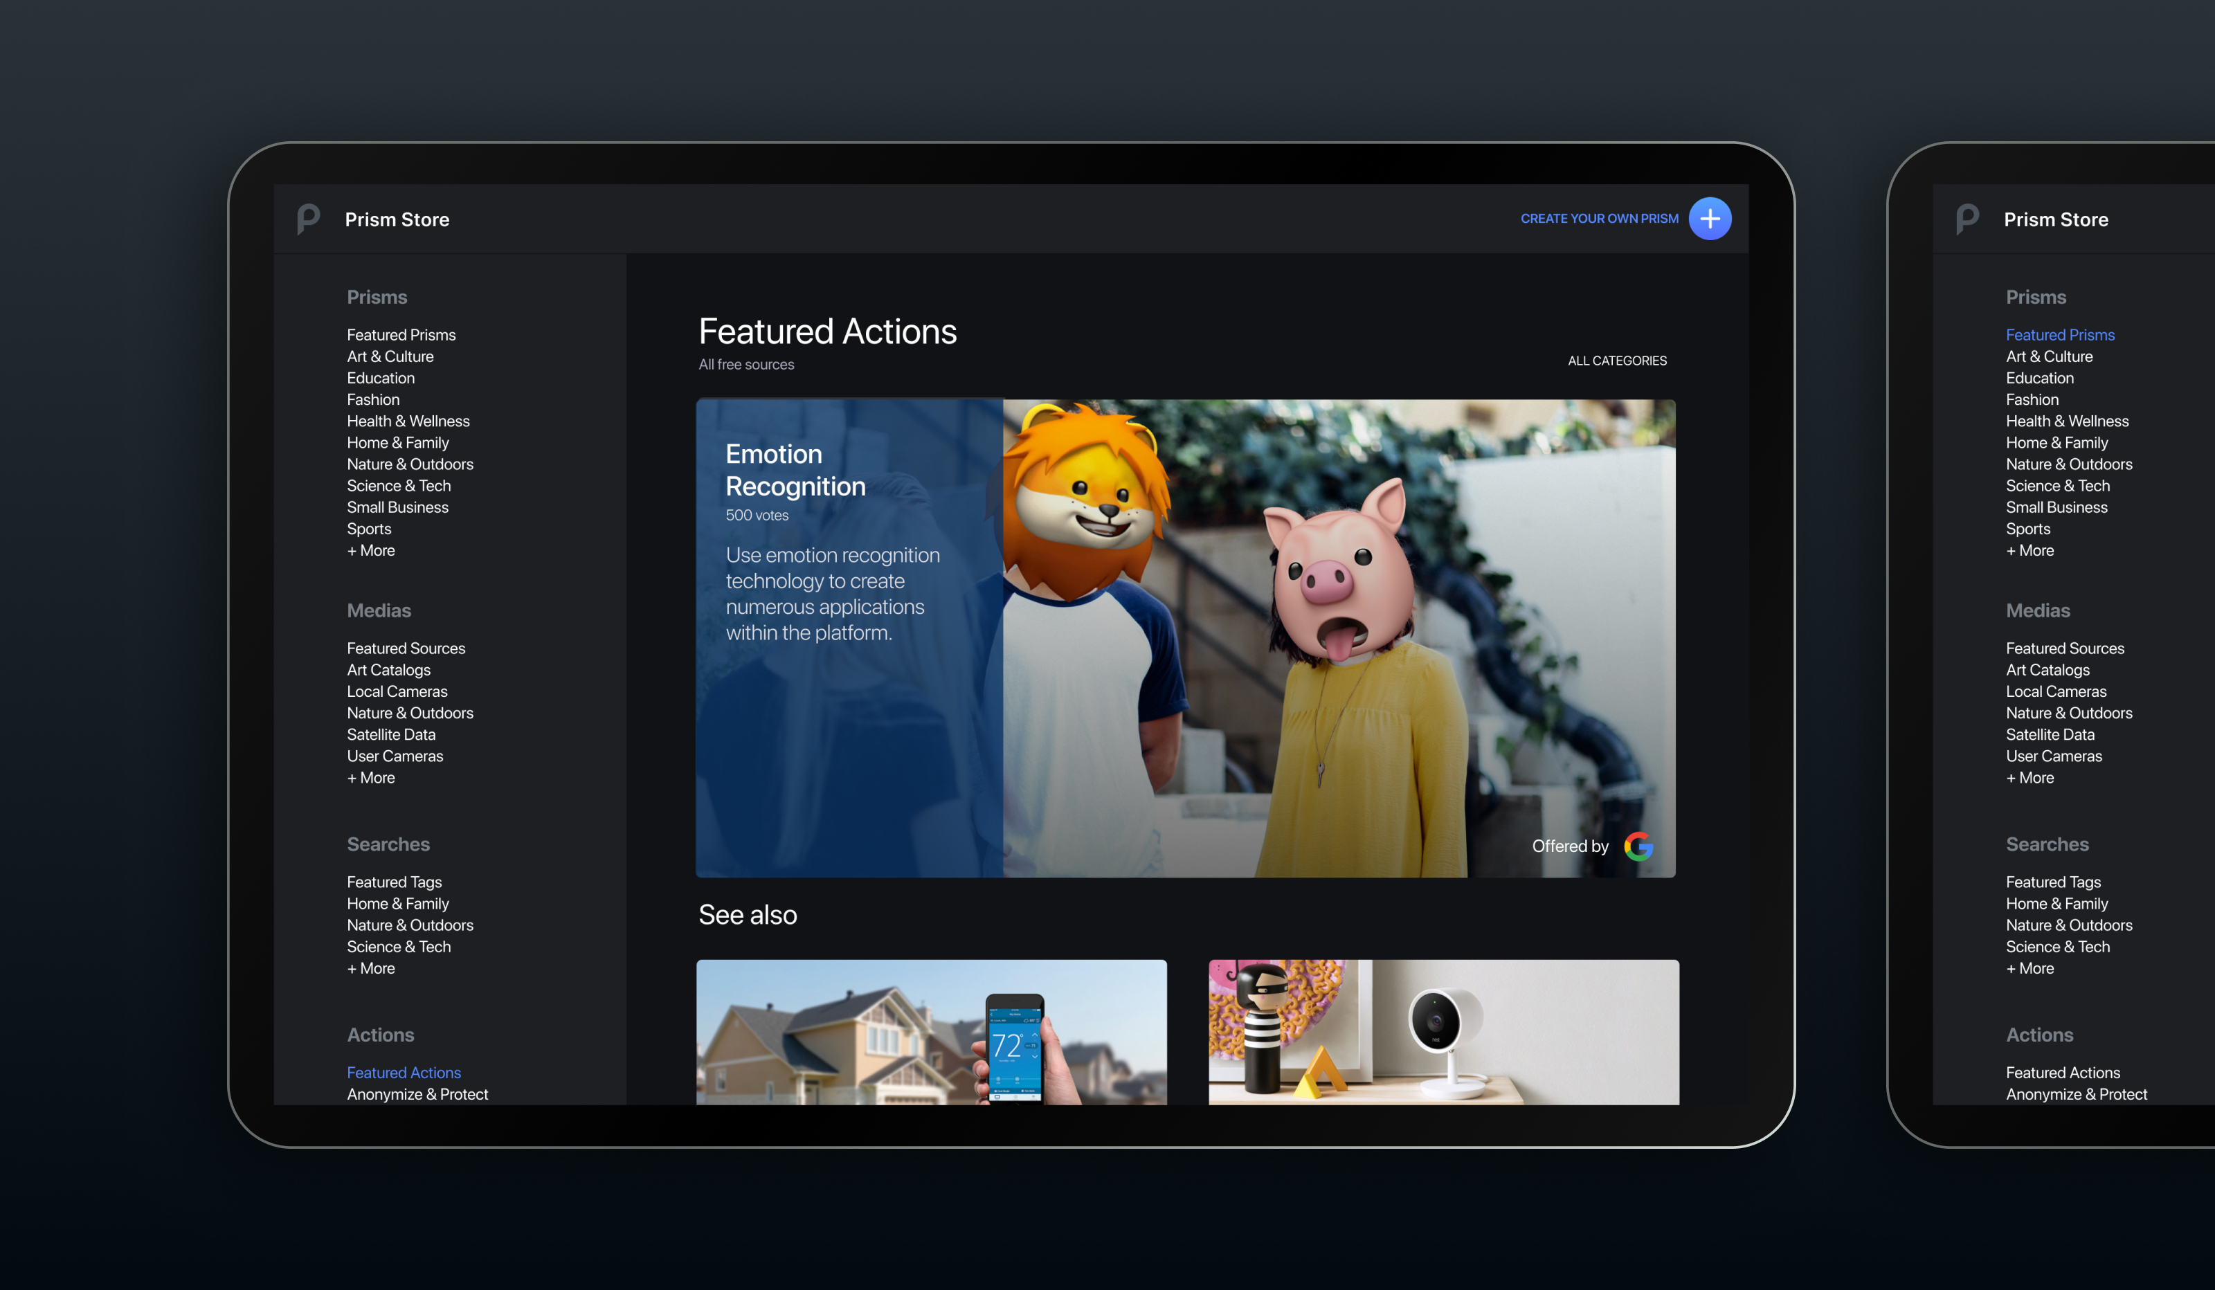This screenshot has width=2215, height=1290.
Task: Select Fashion in right-side window
Action: click(x=2032, y=400)
